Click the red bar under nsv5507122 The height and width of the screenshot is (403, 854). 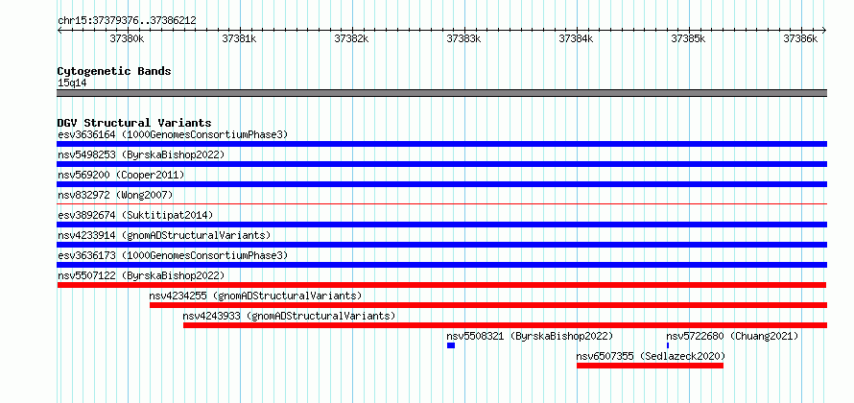tap(441, 285)
